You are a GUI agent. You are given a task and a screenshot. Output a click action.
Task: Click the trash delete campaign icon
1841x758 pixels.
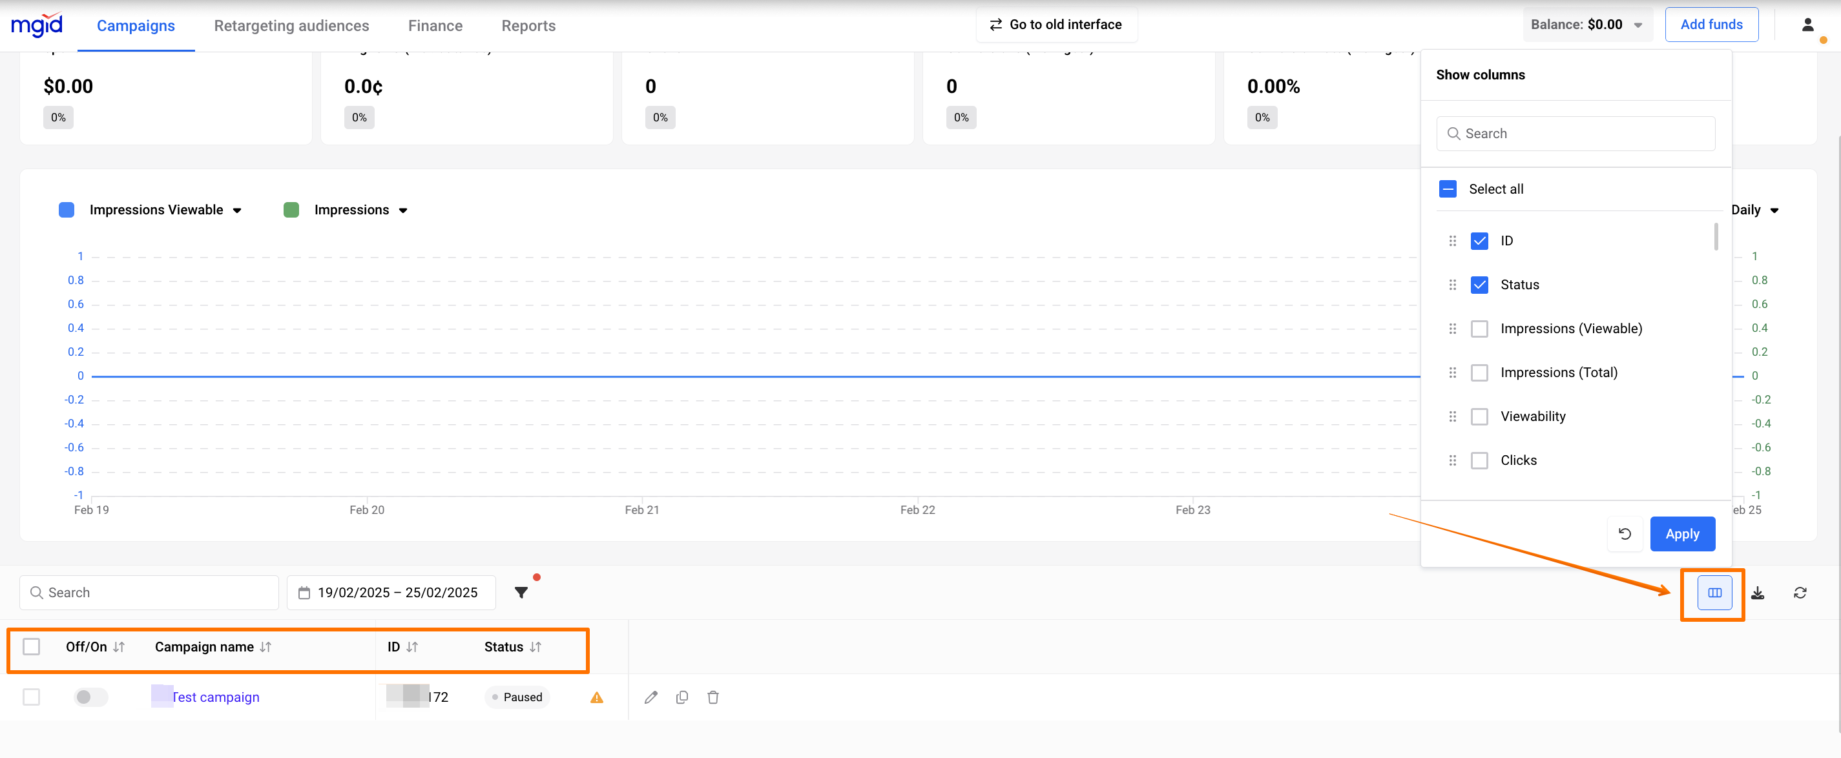tap(712, 697)
